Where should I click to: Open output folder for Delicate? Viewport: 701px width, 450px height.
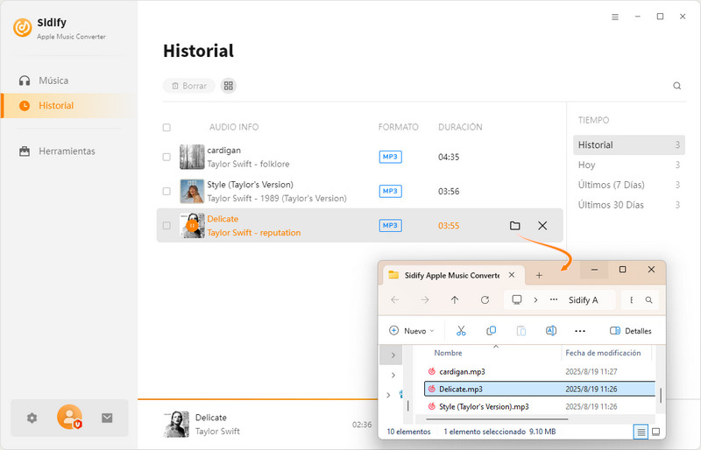pyautogui.click(x=514, y=226)
